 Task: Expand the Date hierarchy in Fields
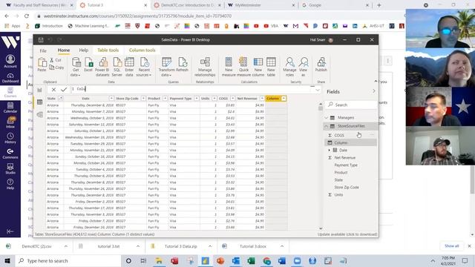coord(330,150)
